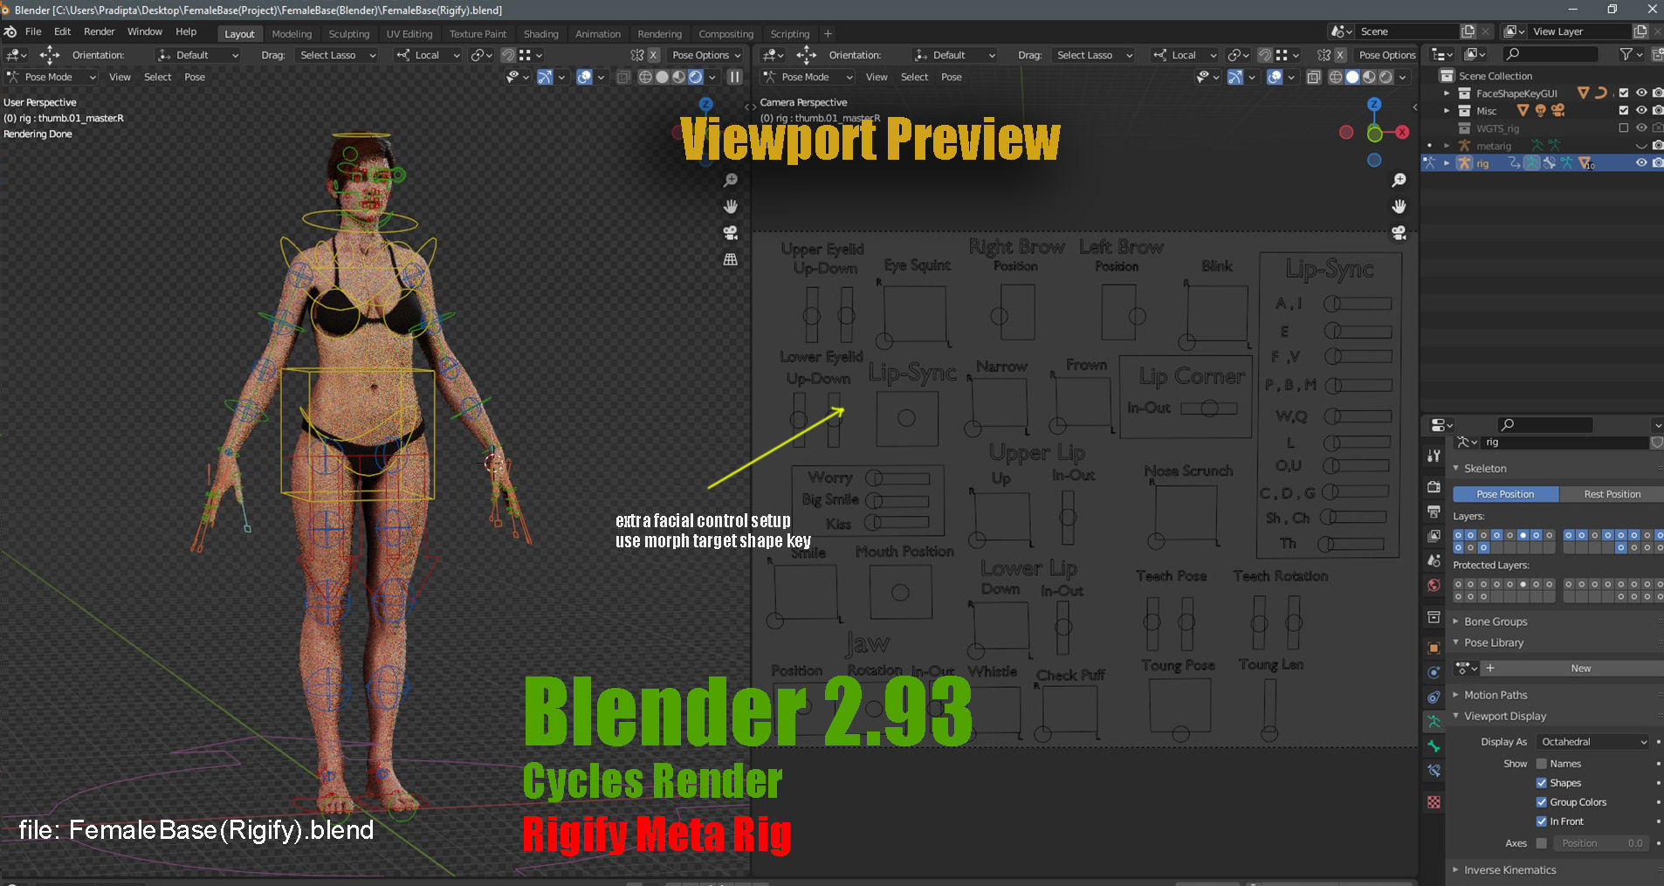Collapse the Skeleton panel
The image size is (1664, 886).
coord(1484,469)
